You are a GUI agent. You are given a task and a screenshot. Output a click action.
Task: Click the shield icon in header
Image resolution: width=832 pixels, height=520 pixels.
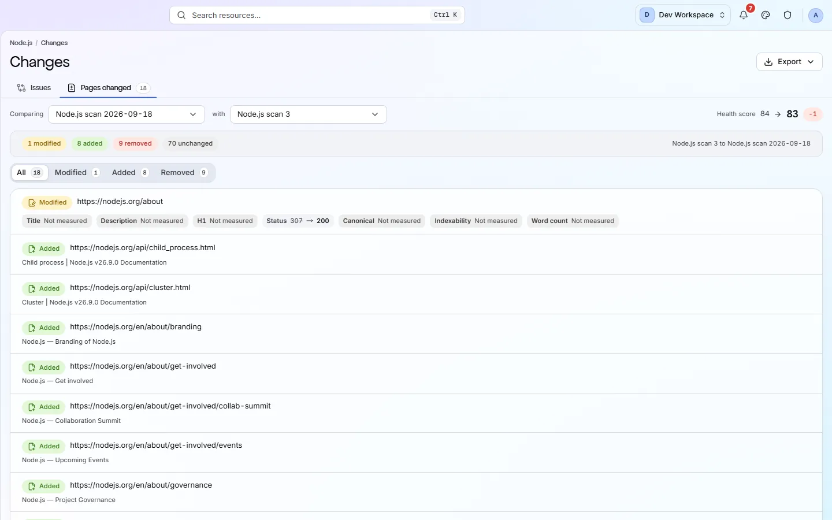point(788,15)
